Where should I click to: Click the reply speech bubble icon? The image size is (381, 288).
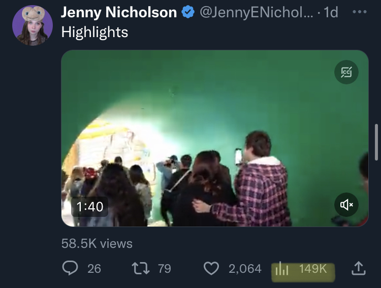pyautogui.click(x=70, y=268)
